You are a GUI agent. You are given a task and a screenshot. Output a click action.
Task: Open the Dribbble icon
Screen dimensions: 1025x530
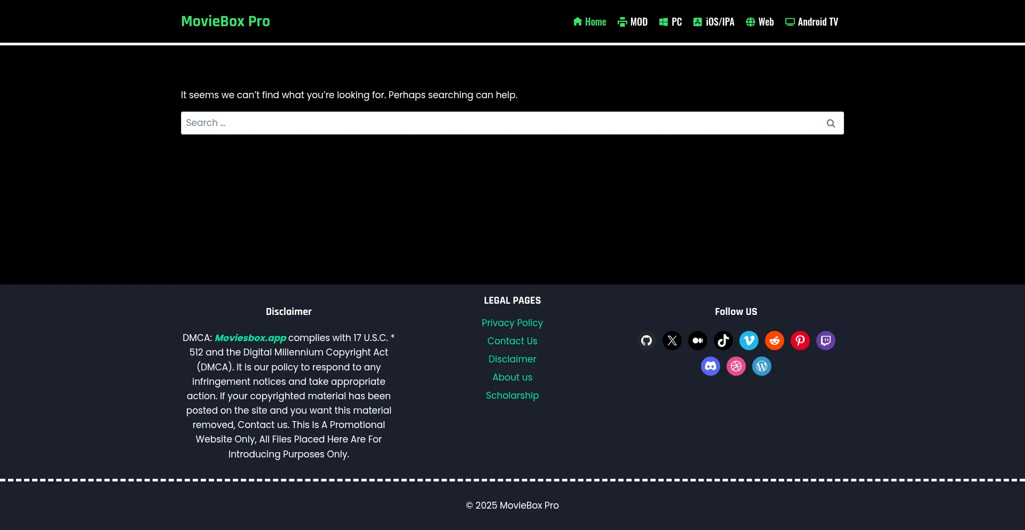click(736, 366)
